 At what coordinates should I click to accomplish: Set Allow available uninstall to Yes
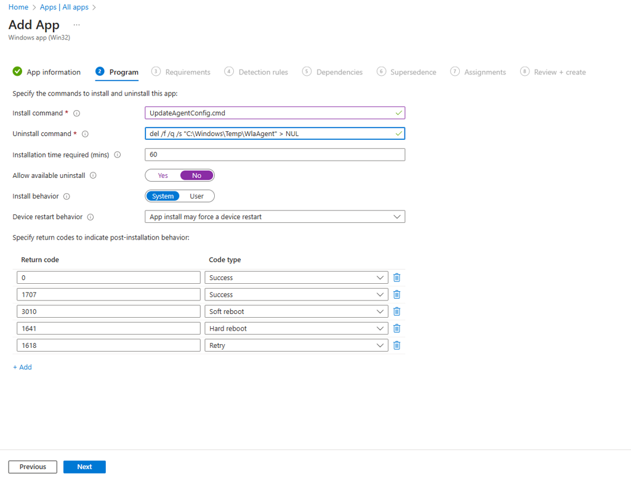(x=163, y=175)
